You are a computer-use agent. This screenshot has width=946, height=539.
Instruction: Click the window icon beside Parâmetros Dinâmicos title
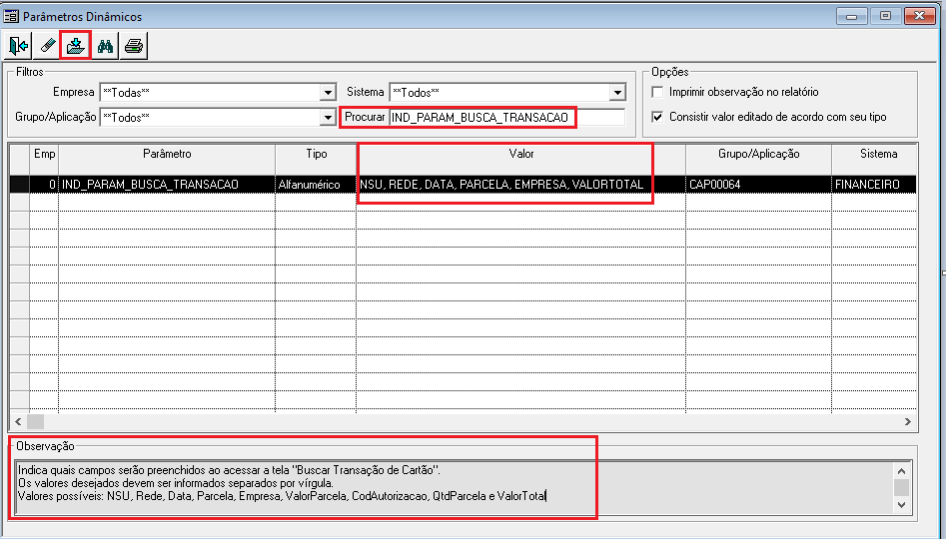pos(11,16)
